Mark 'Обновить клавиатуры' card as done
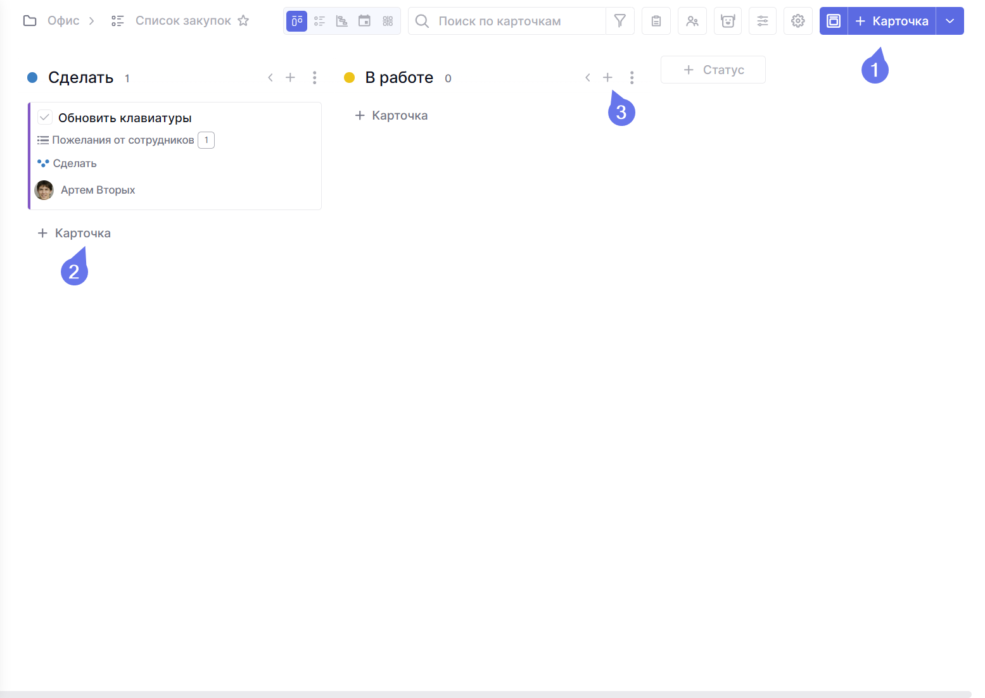The width and height of the screenshot is (985, 698). [45, 117]
